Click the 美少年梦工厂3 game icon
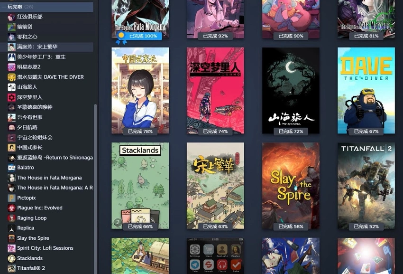The width and height of the screenshot is (403, 274). [11, 57]
